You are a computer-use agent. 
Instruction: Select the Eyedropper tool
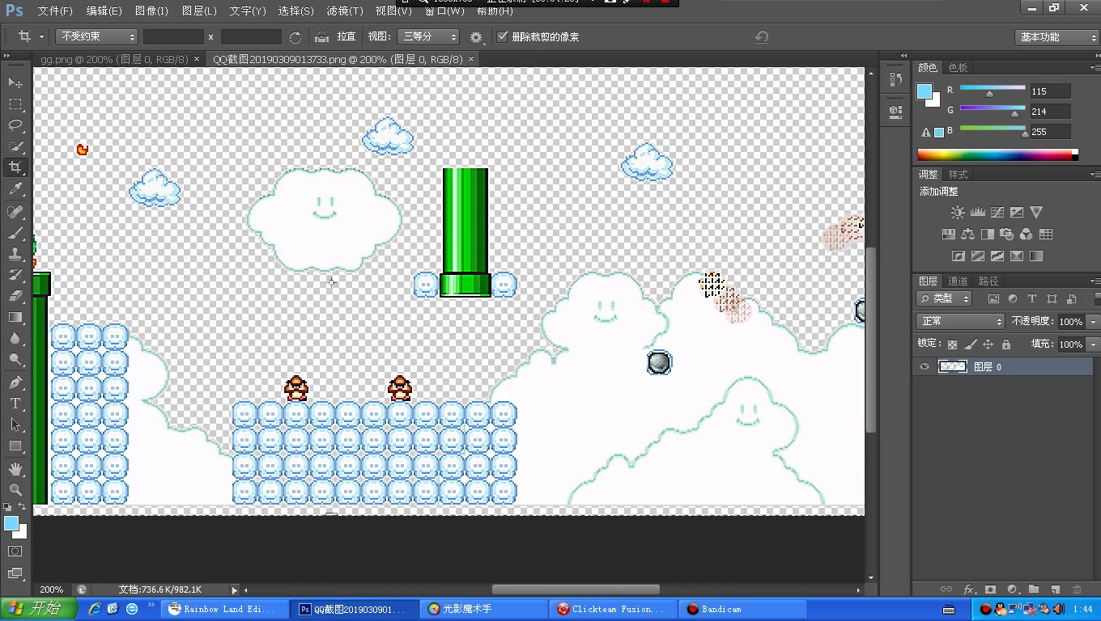pyautogui.click(x=15, y=189)
